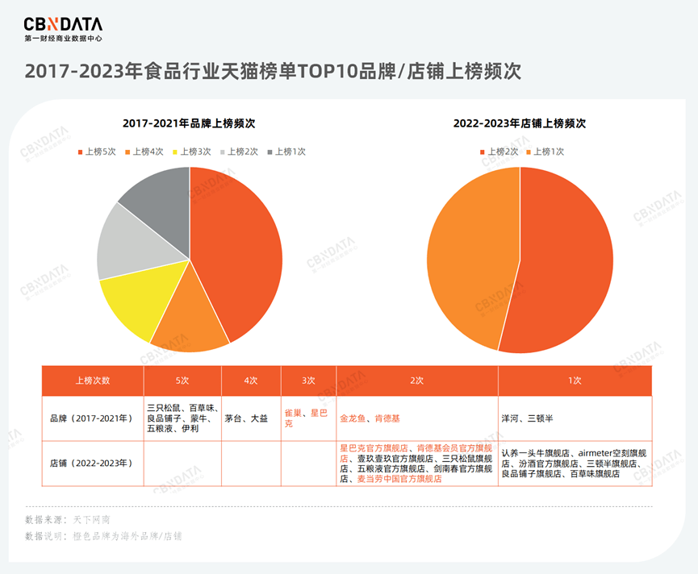Click the 店铺（2022-2023年）row label
The height and width of the screenshot is (574, 698).
[x=92, y=464]
